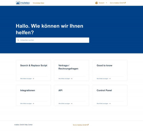Screen dimensions: 143x131
Task: Open the Deutsch language dropdown
Action: (x=101, y=3)
